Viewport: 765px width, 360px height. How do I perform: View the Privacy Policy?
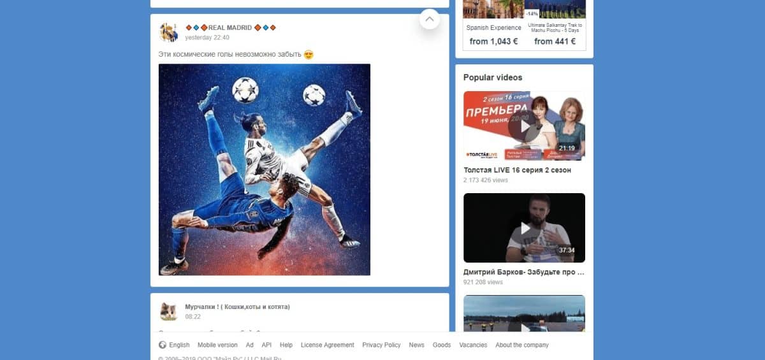click(381, 345)
